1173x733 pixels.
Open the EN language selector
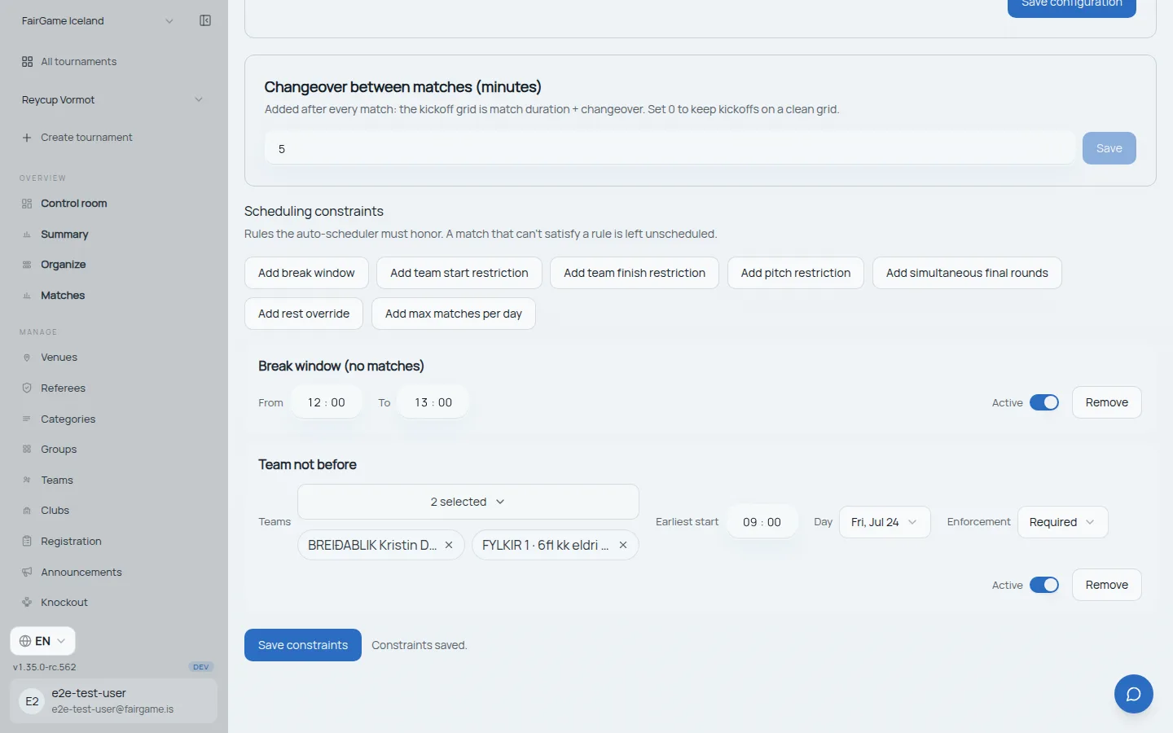[x=42, y=641]
